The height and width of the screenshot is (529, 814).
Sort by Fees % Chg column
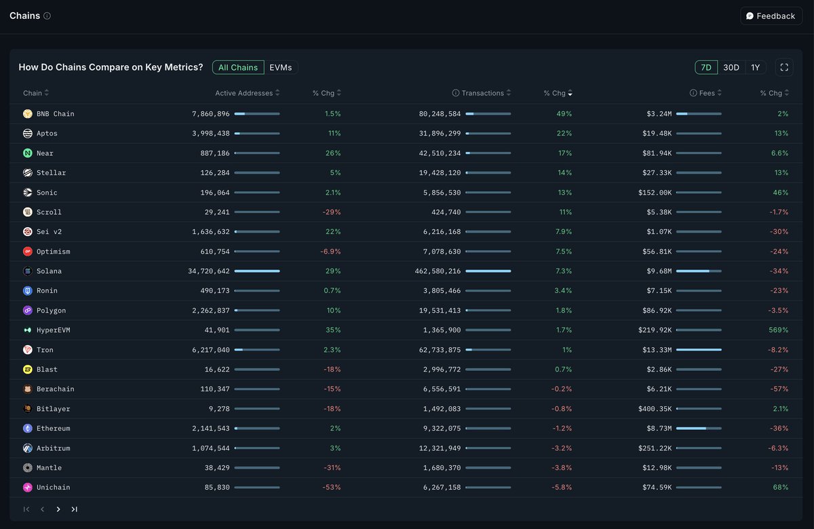click(774, 93)
